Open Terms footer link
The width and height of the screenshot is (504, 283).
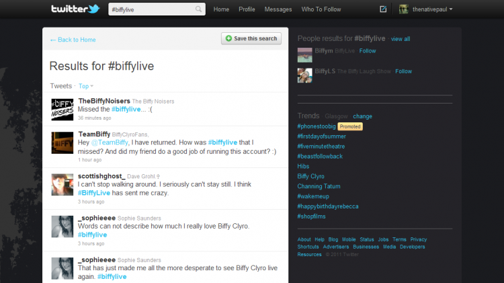[x=399, y=239]
